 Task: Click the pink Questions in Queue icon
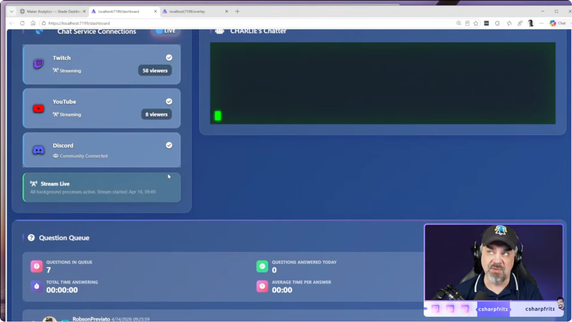(37, 266)
